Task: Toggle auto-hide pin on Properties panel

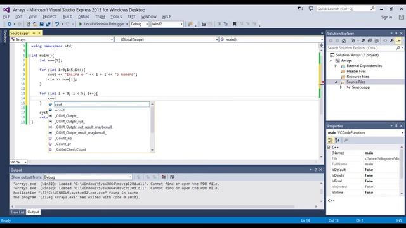Action: tap(396, 126)
